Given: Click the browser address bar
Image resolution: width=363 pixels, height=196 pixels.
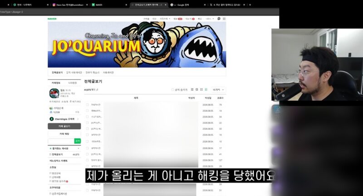Looking at the screenshot, I should (x=139, y=12).
